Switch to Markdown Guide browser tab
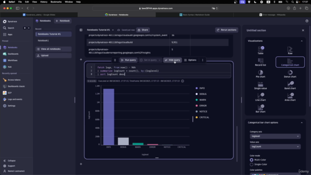The image size is (311, 175). tap(194, 15)
